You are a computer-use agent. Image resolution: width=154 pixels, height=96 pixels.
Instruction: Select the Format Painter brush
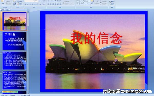pyautogui.click(x=8, y=4)
